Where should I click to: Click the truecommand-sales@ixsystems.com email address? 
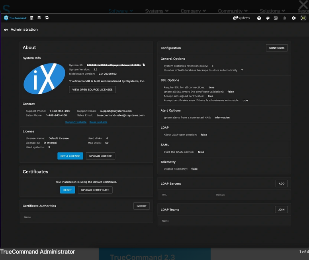coord(121,115)
